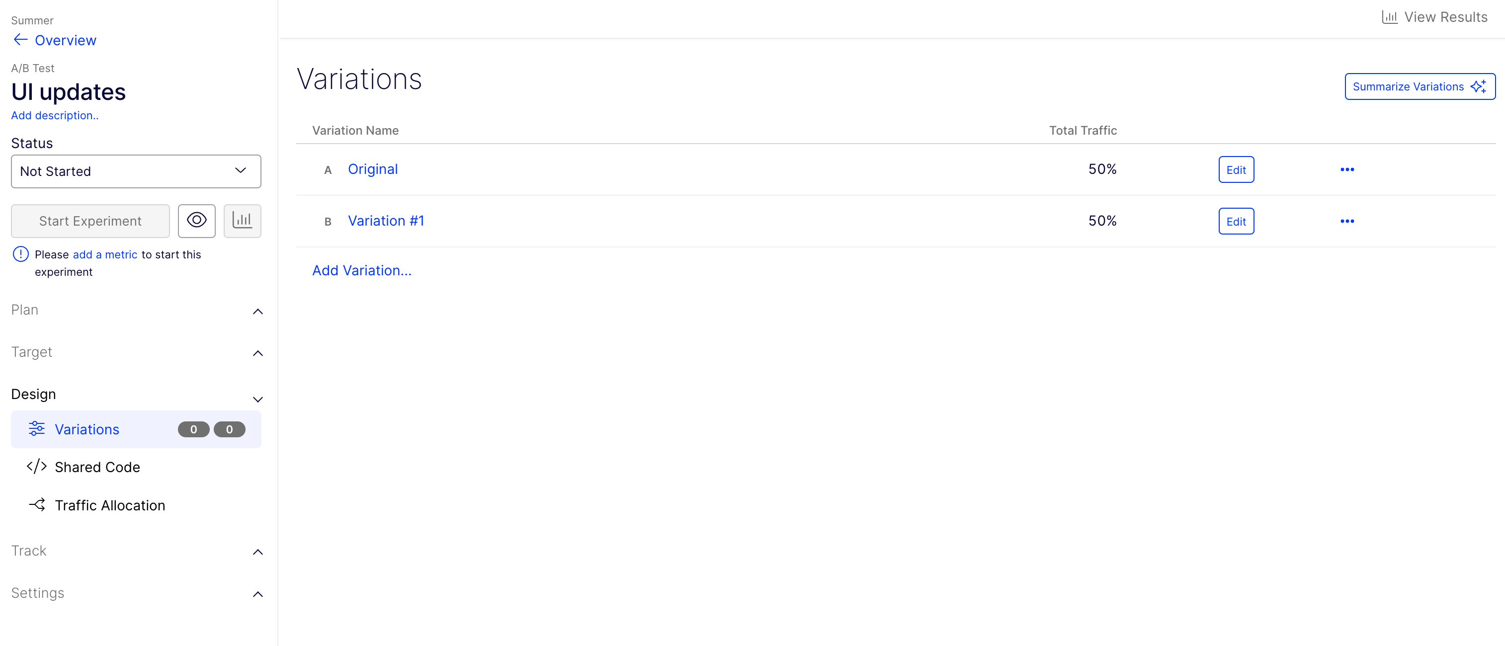Click the Summarize Variations button
This screenshot has height=646, width=1505.
(1419, 86)
